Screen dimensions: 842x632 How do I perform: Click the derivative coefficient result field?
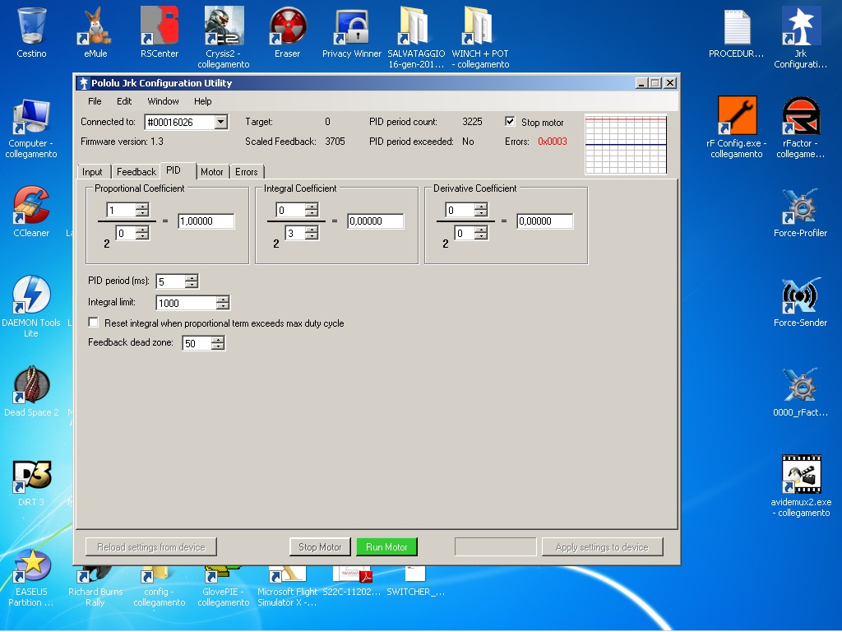tap(545, 221)
